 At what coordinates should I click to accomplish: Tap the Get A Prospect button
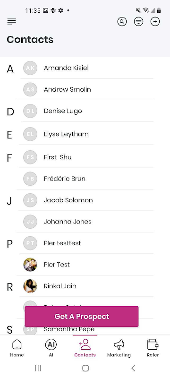pyautogui.click(x=82, y=316)
